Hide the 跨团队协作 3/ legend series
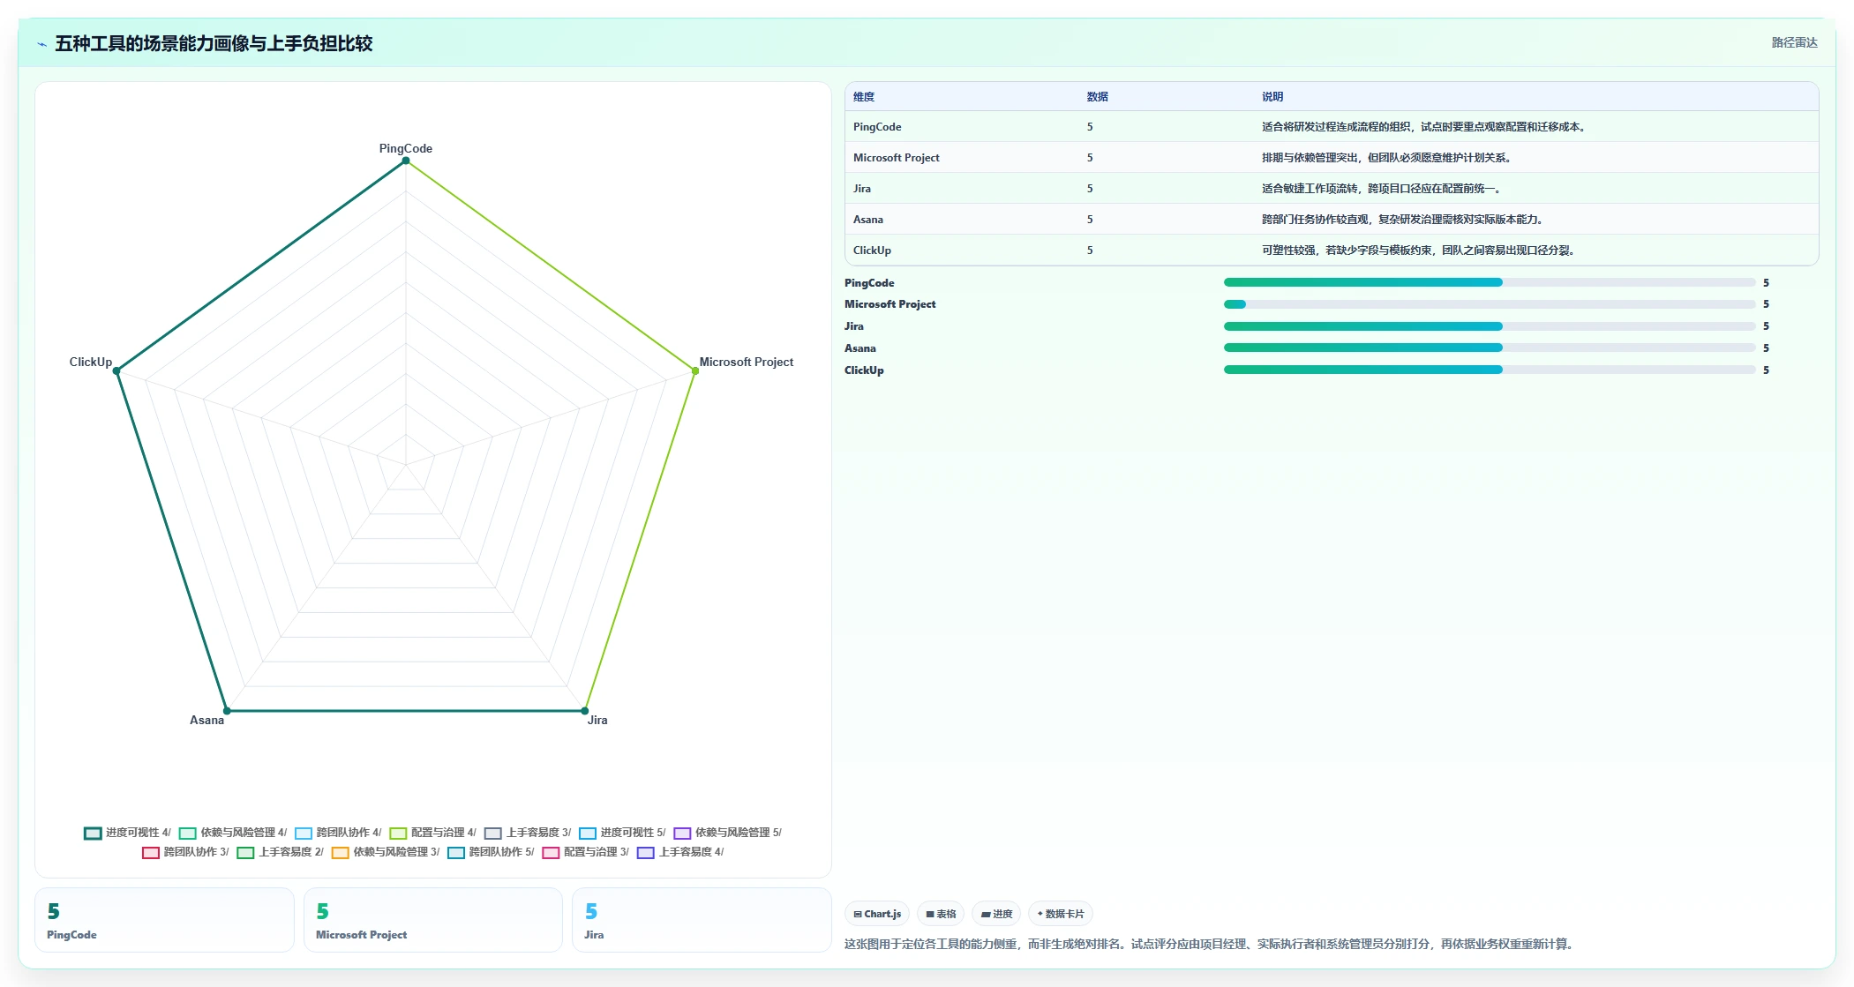The image size is (1854, 987). (185, 852)
